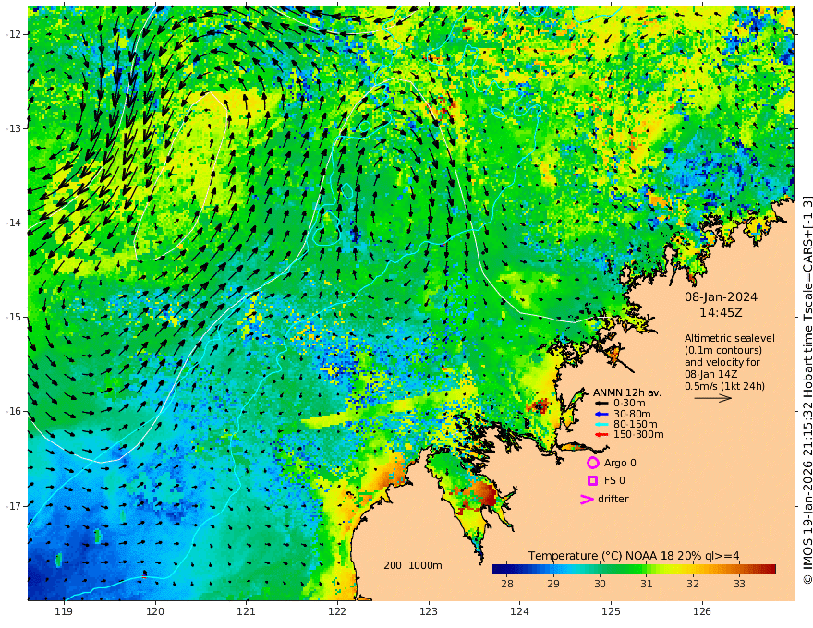Screen dimensions: 813x628
Task: Click the black 0-30m legend arrow
Action: tap(601, 404)
